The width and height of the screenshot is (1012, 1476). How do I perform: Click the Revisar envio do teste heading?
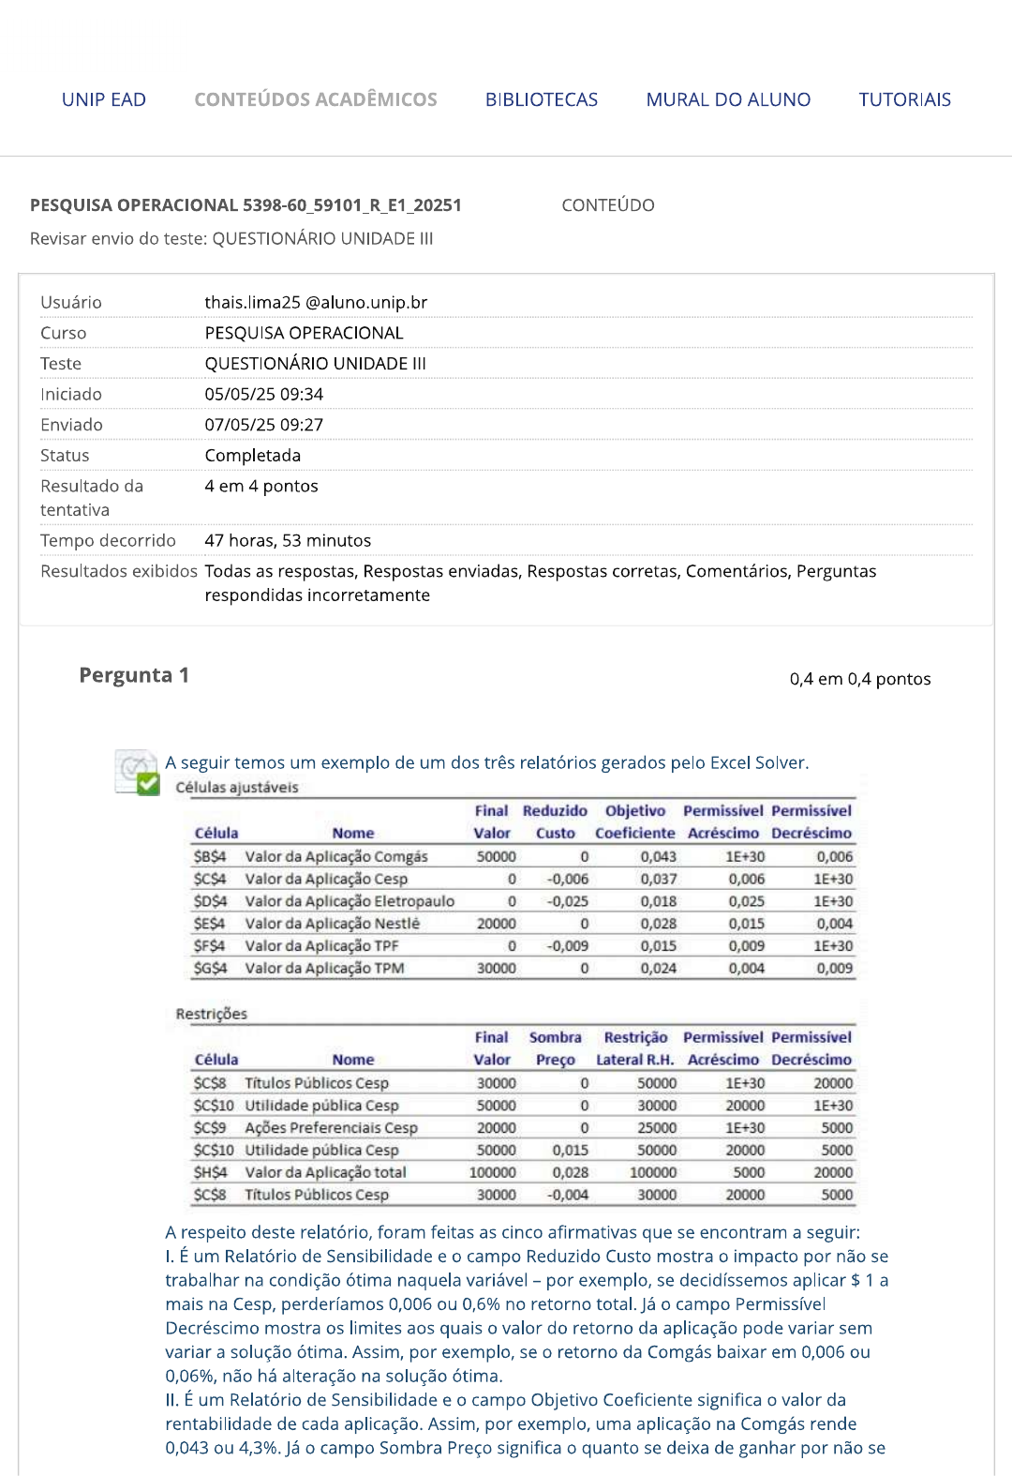click(231, 238)
